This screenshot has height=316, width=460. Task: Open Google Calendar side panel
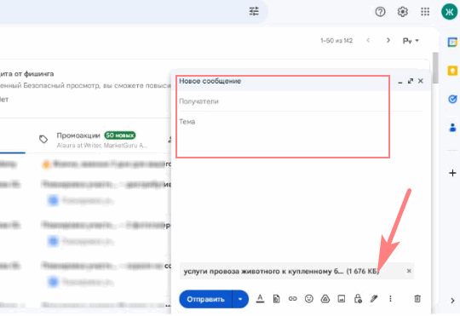[x=452, y=43]
